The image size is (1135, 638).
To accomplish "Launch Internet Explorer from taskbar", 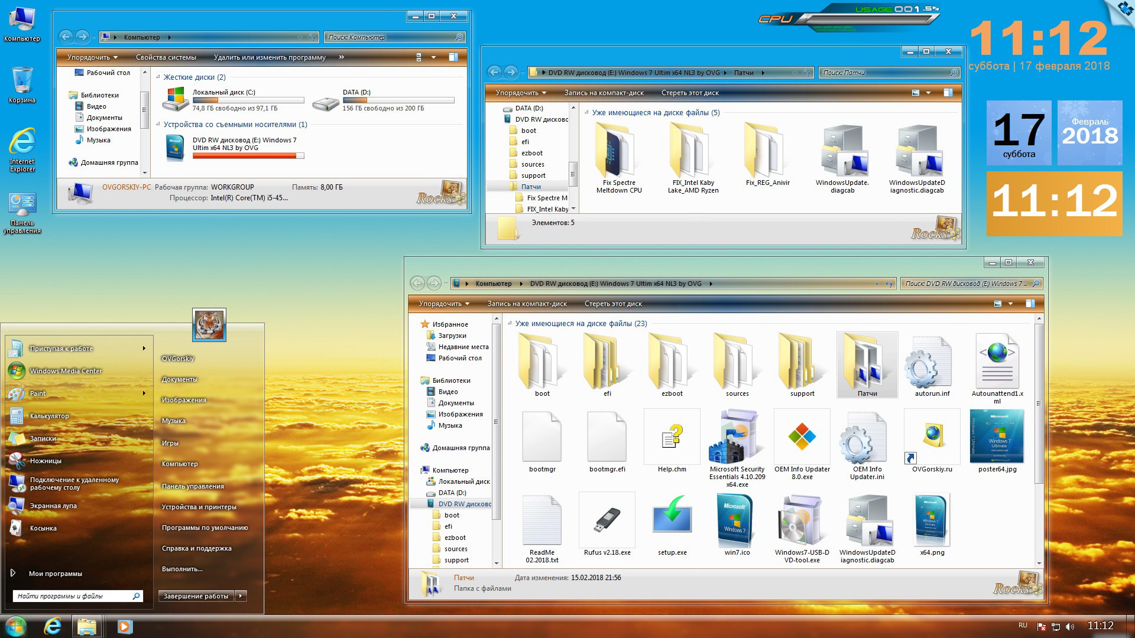I will point(53,626).
